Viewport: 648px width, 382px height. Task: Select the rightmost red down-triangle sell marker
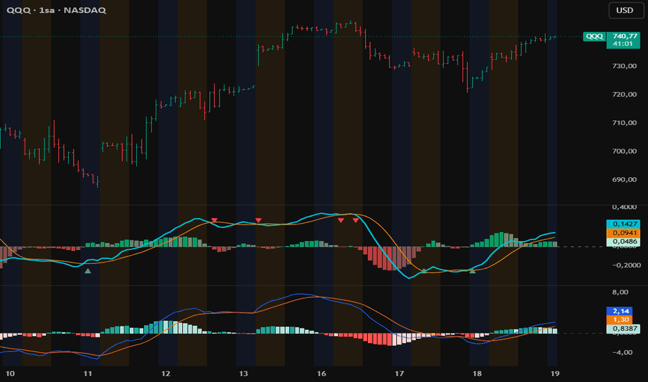pyautogui.click(x=356, y=220)
